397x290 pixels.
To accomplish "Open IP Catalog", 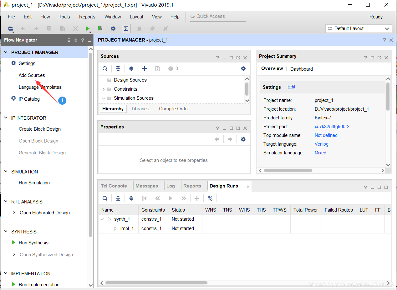I will pyautogui.click(x=29, y=99).
